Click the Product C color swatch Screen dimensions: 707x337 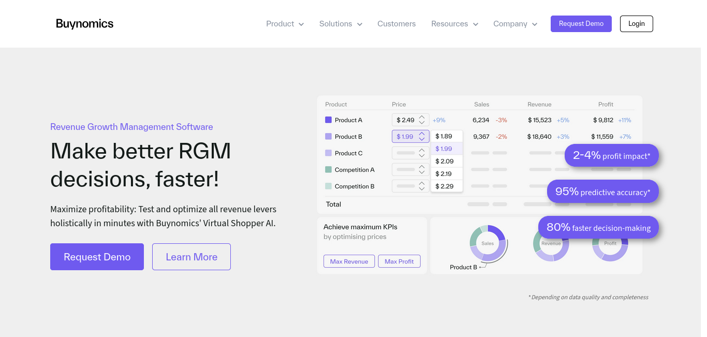(x=328, y=153)
